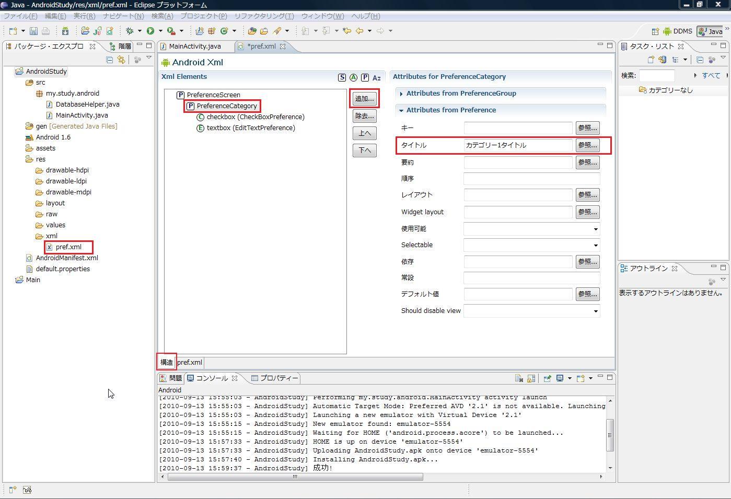
Task: Collapse all in Task List panel
Action: pos(700,60)
